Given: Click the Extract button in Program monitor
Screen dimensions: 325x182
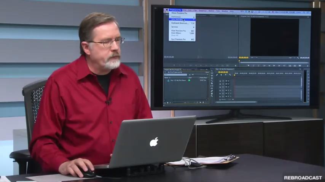Looking at the screenshot, I should (295, 66).
